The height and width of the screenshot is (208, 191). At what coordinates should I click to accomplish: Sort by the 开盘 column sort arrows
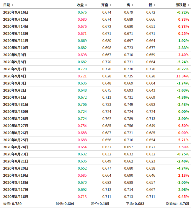[110, 5]
